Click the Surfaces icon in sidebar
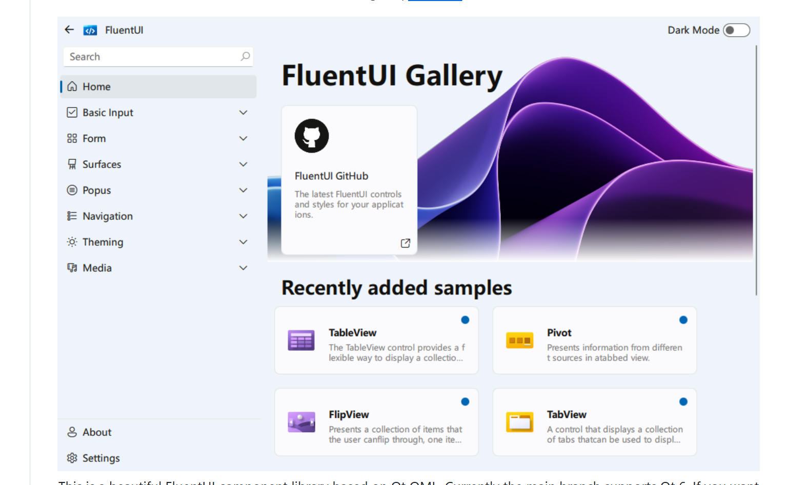Image resolution: width=787 pixels, height=485 pixels. click(x=72, y=164)
